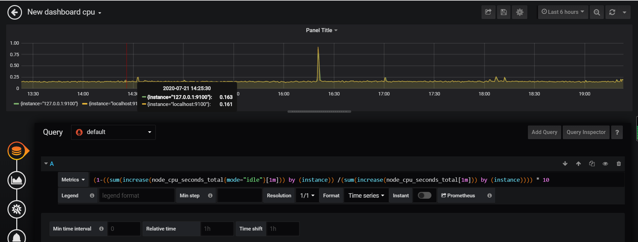Screen dimensions: 638x242
Task: Zoom out the time range magnifier icon
Action: coord(597,12)
